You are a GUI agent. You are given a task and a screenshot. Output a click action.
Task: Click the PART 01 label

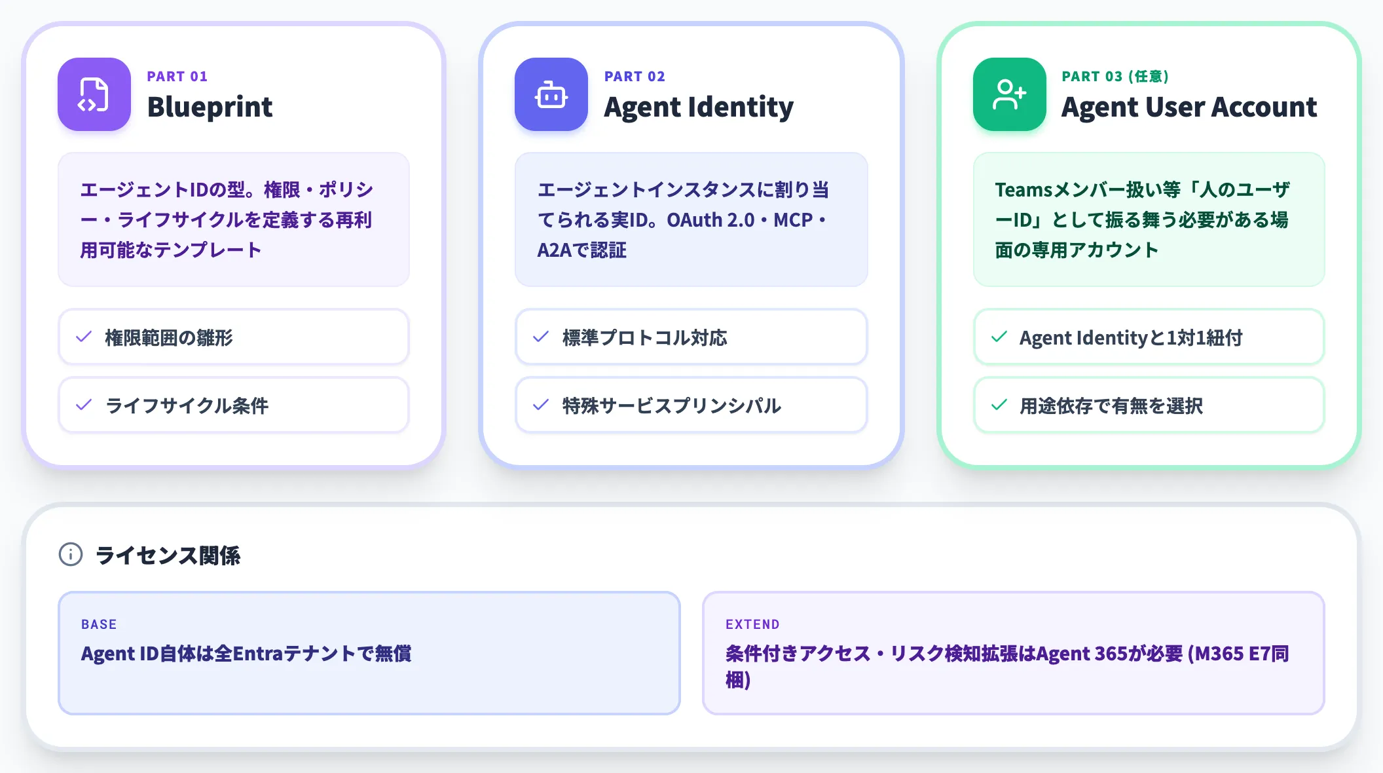click(177, 77)
